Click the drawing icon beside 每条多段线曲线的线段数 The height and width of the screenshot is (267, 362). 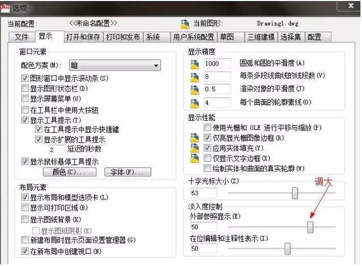[195, 76]
